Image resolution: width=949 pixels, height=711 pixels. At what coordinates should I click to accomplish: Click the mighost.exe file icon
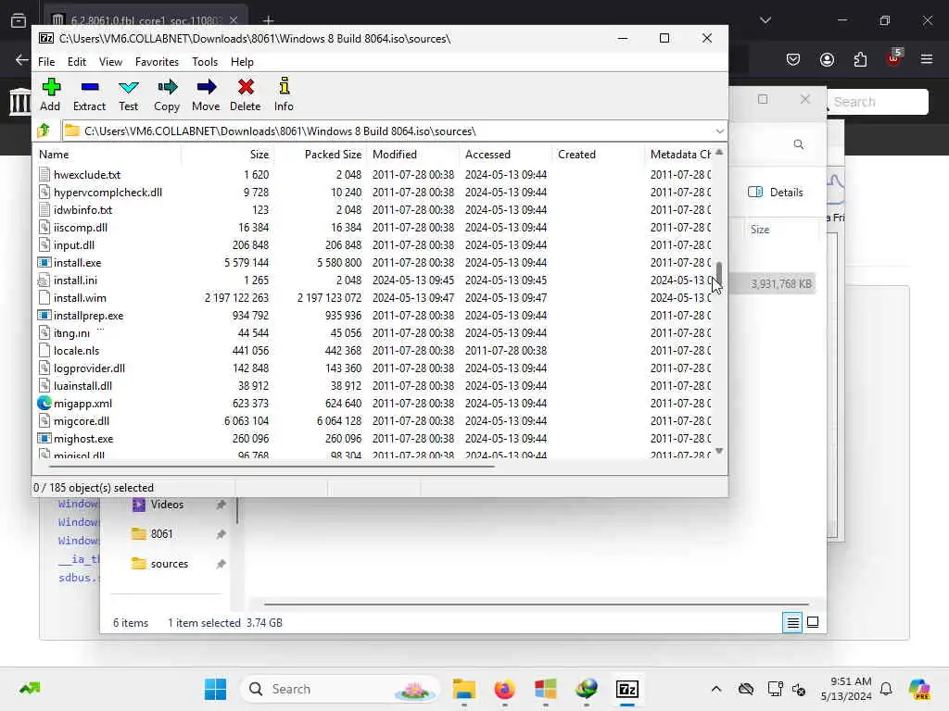pyautogui.click(x=44, y=438)
